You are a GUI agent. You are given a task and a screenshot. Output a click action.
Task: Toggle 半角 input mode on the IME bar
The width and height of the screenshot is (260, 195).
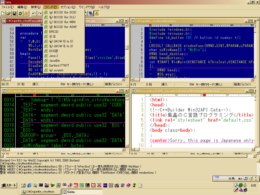coord(231,179)
